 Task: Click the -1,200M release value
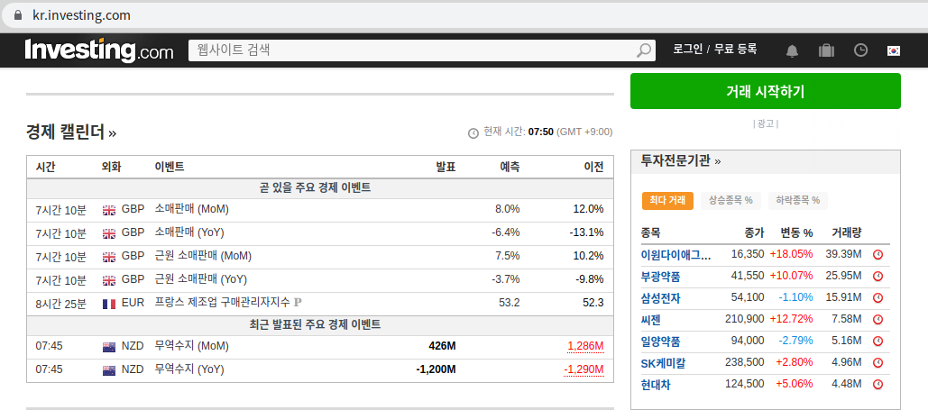coord(436,369)
